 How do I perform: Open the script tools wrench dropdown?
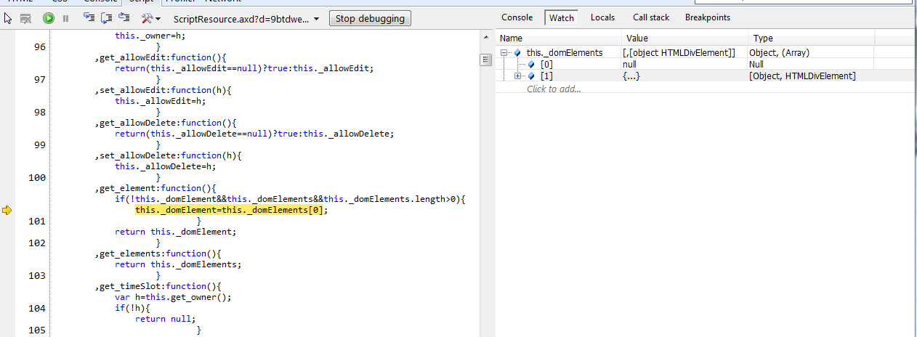tap(151, 18)
